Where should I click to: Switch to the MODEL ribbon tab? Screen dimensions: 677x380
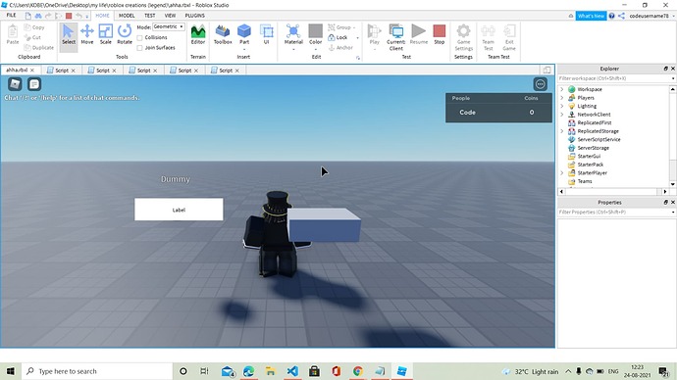tap(127, 16)
